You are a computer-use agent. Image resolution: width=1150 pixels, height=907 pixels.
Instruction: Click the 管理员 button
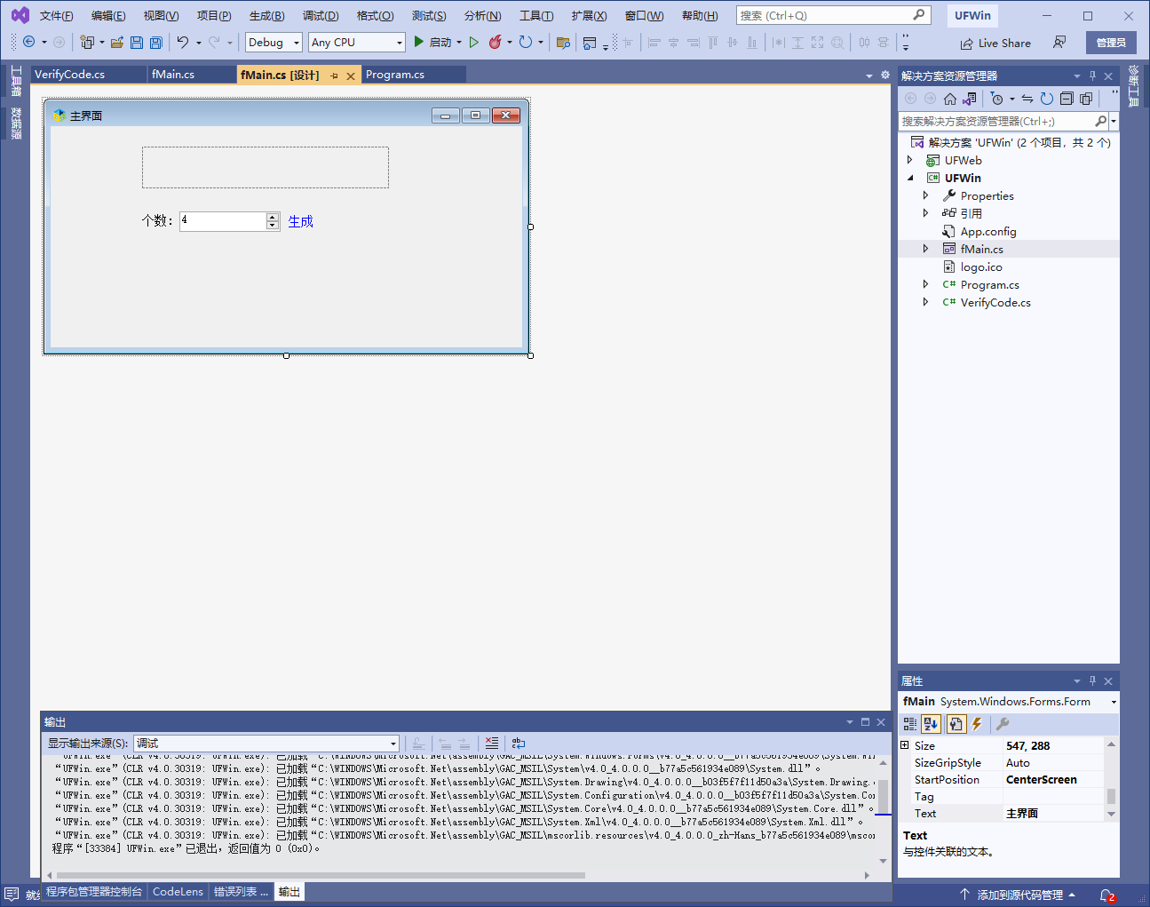(1111, 43)
